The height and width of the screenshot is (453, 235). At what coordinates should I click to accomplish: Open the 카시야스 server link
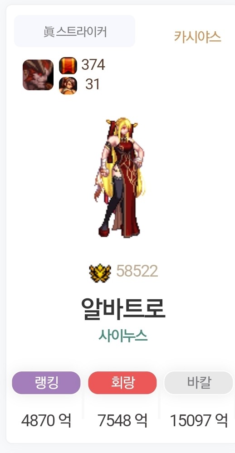pos(197,37)
